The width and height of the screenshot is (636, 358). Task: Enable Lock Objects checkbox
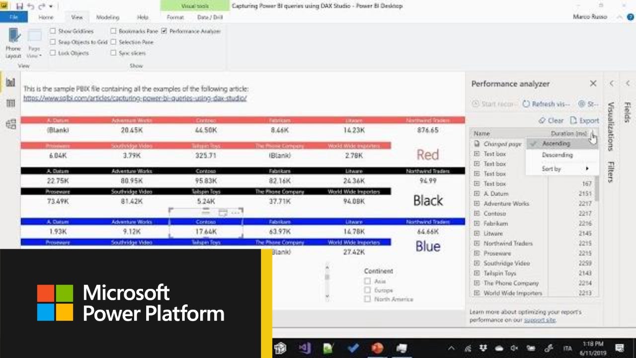[x=53, y=53]
